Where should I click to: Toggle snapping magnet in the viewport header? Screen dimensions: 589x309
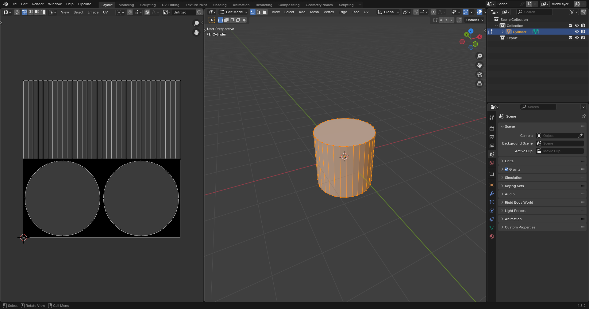(416, 12)
